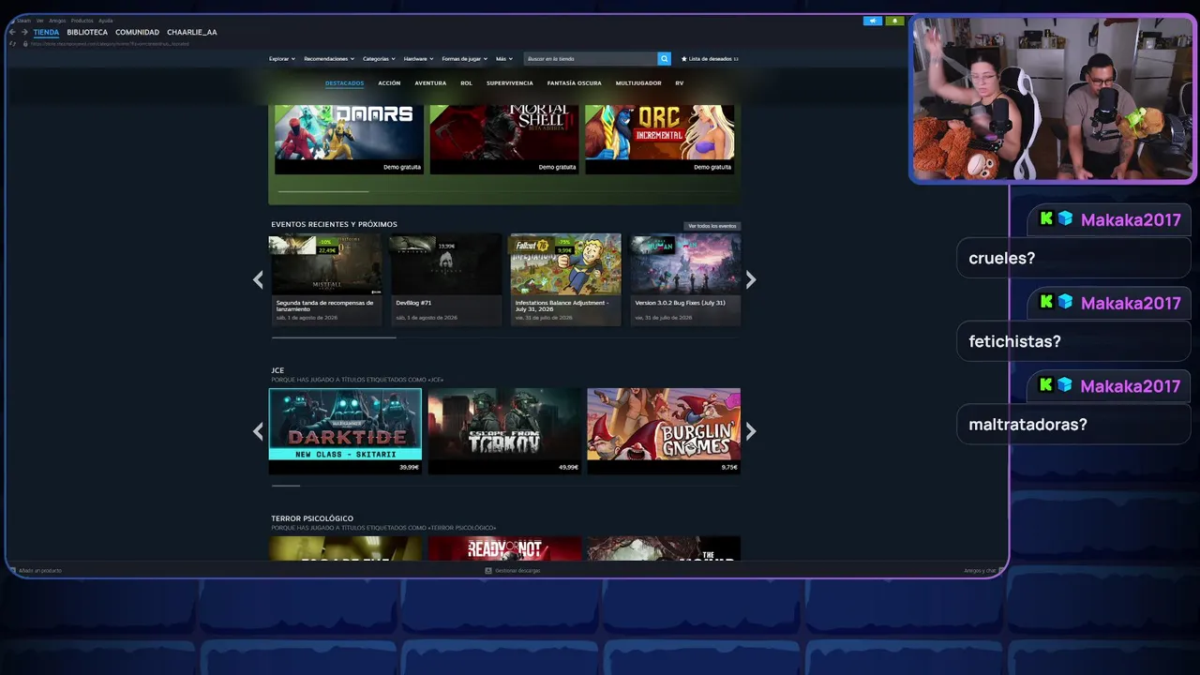Open the Steam menu

23,20
